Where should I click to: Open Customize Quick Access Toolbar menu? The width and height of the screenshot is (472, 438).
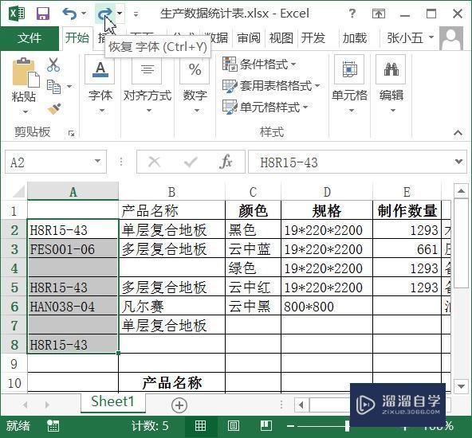tap(136, 14)
